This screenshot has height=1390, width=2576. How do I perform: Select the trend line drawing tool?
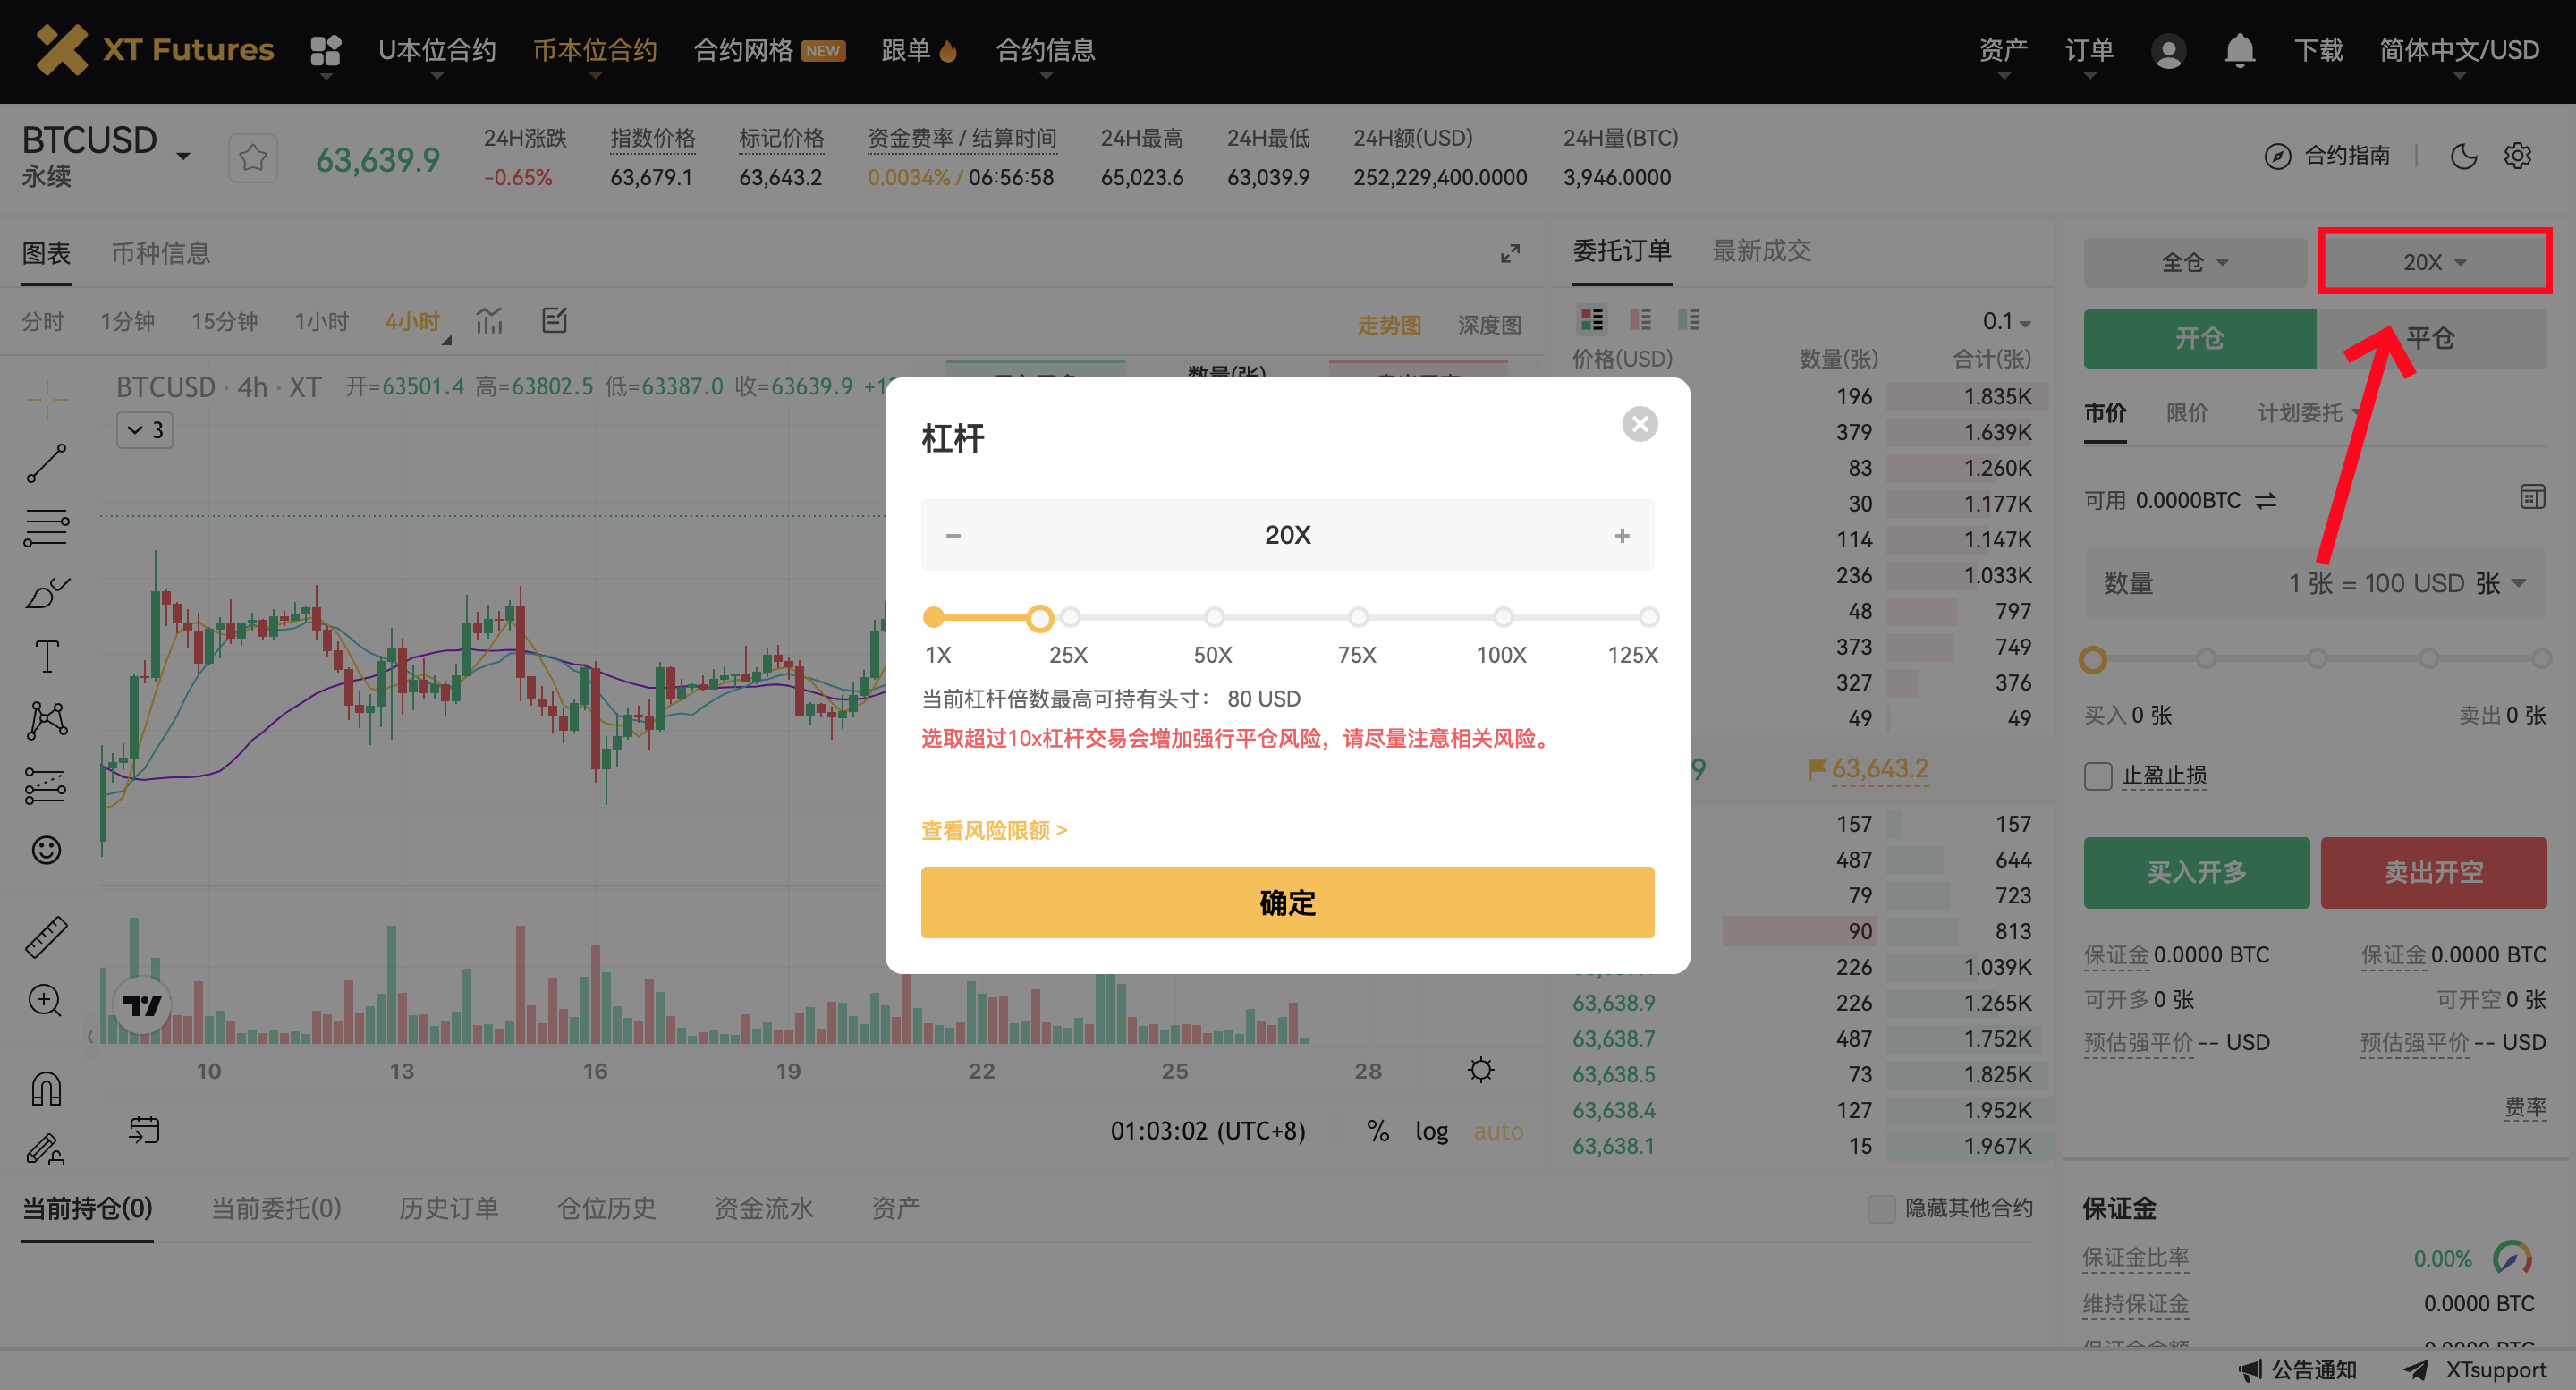tap(46, 463)
